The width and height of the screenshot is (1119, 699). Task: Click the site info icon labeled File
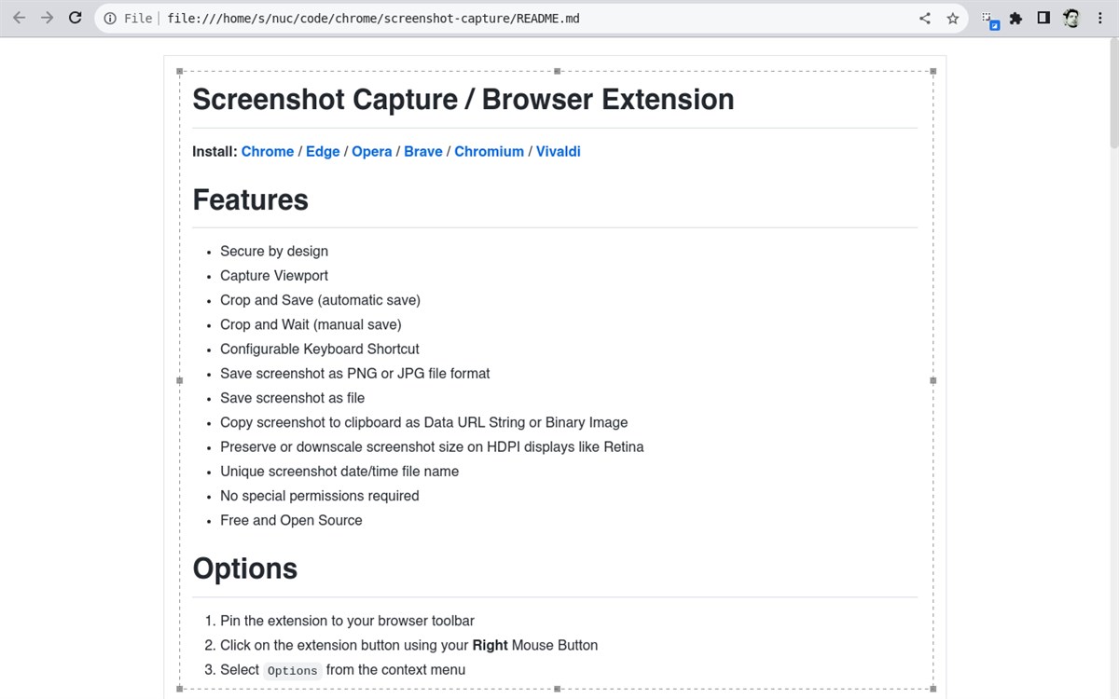(x=110, y=18)
